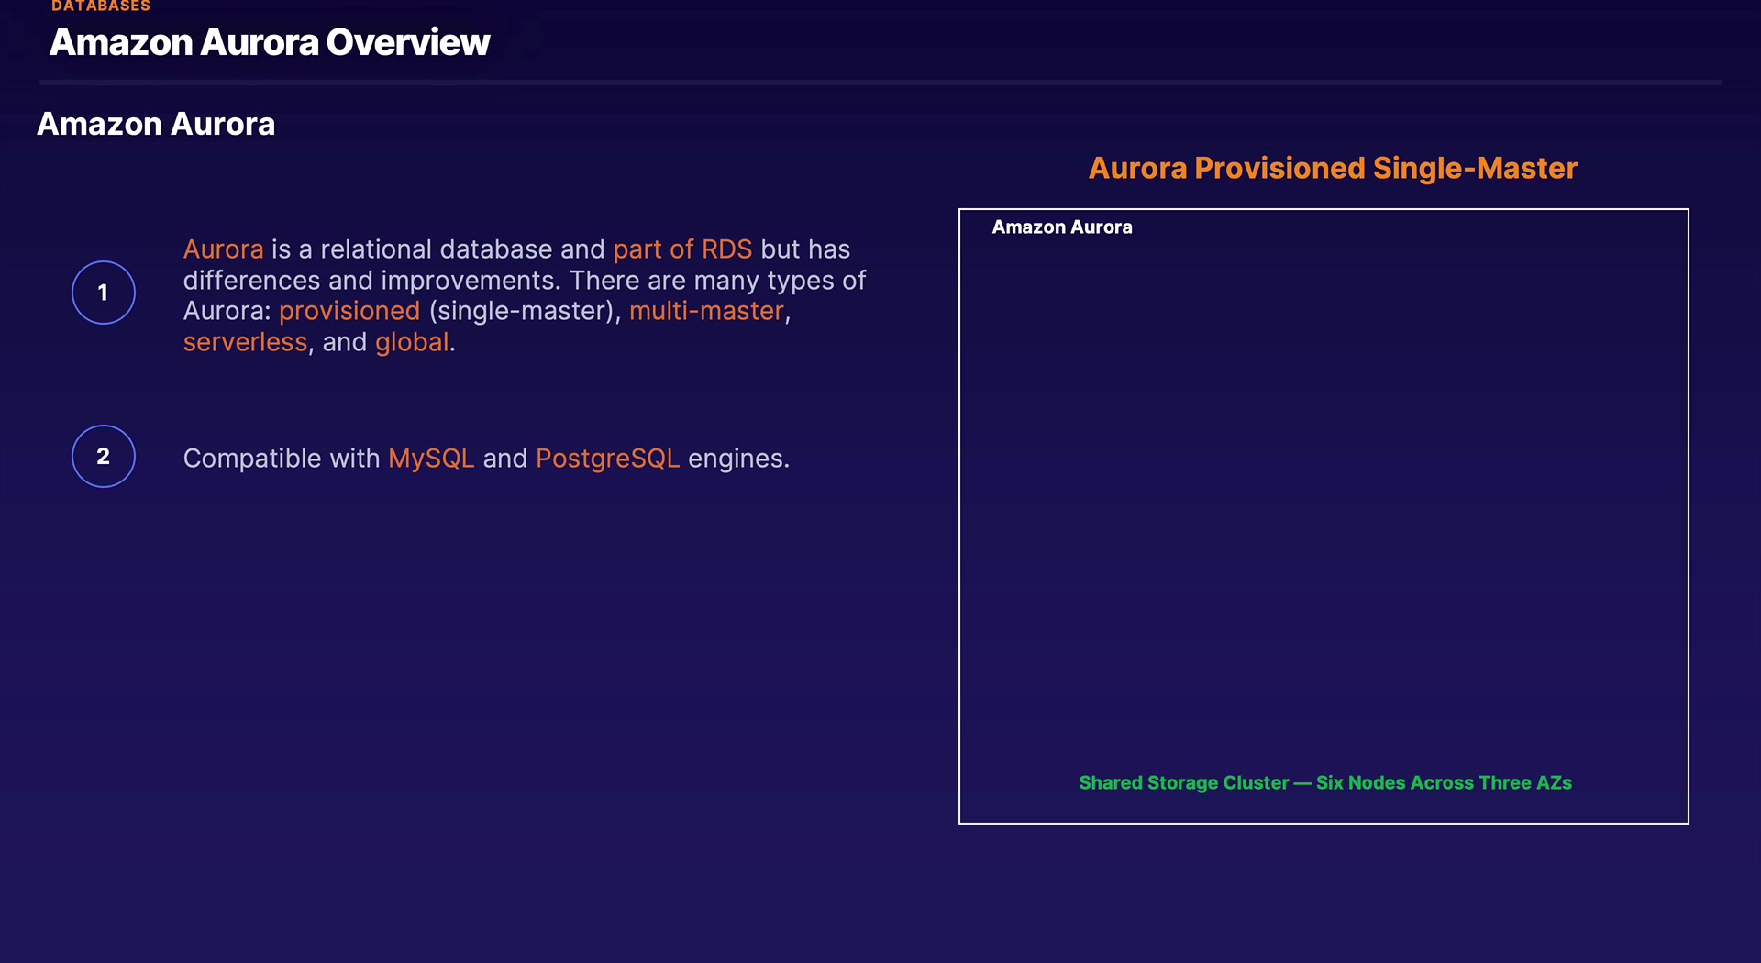Click the highlighted word global
This screenshot has width=1761, height=963.
coord(412,343)
